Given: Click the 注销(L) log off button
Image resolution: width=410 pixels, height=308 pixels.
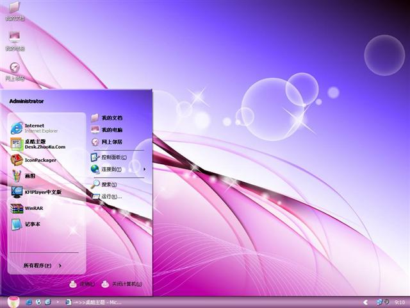Looking at the screenshot, I should pyautogui.click(x=82, y=284).
